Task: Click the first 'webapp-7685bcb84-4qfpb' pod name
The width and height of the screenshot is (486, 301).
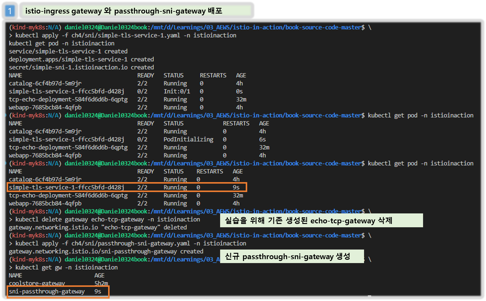Action: tap(45, 107)
